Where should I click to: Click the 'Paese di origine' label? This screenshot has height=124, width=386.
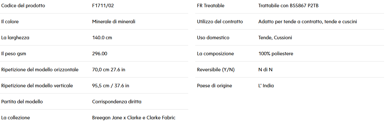pos(214,86)
